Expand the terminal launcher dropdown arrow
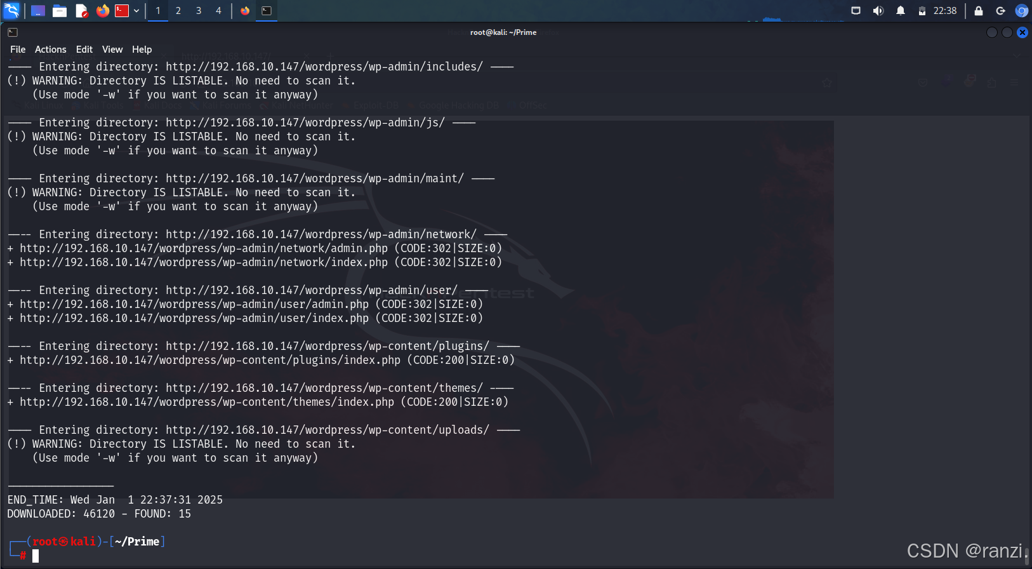 136,11
